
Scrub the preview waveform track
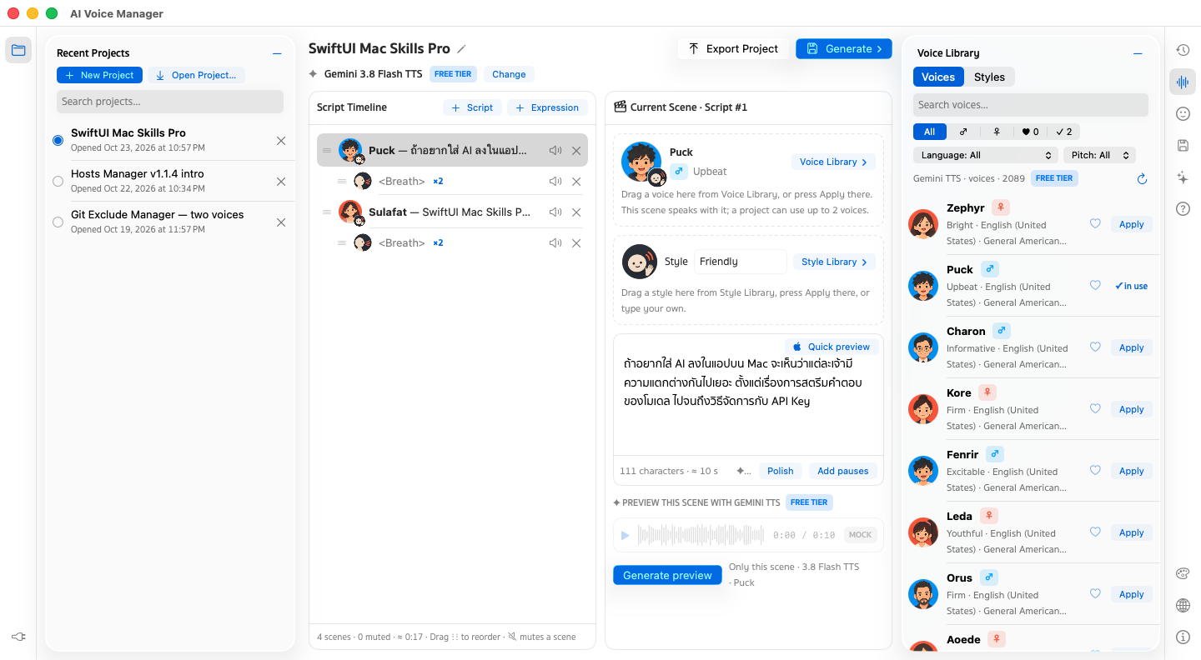701,535
